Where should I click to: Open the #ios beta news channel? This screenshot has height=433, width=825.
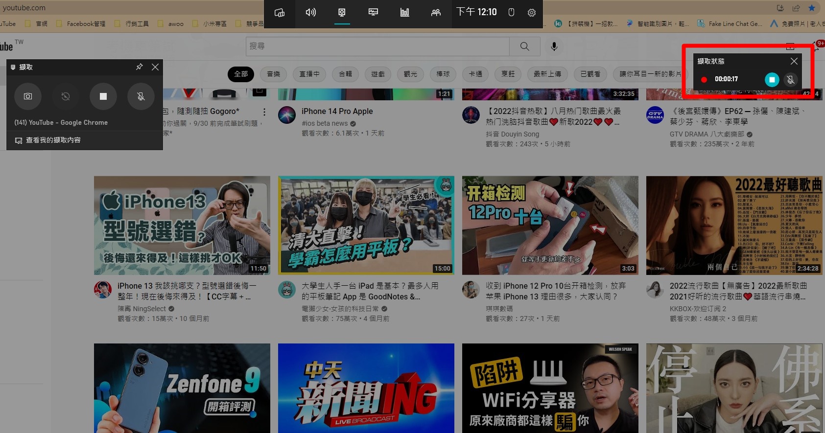pyautogui.click(x=325, y=123)
